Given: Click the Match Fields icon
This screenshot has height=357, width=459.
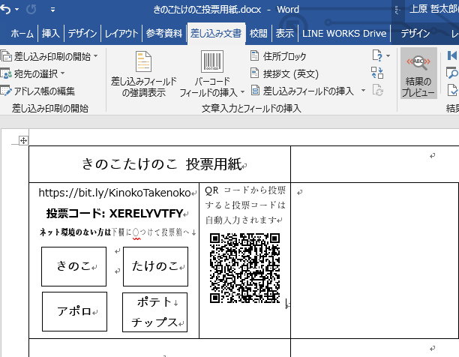Looking at the screenshot, I should tap(377, 73).
